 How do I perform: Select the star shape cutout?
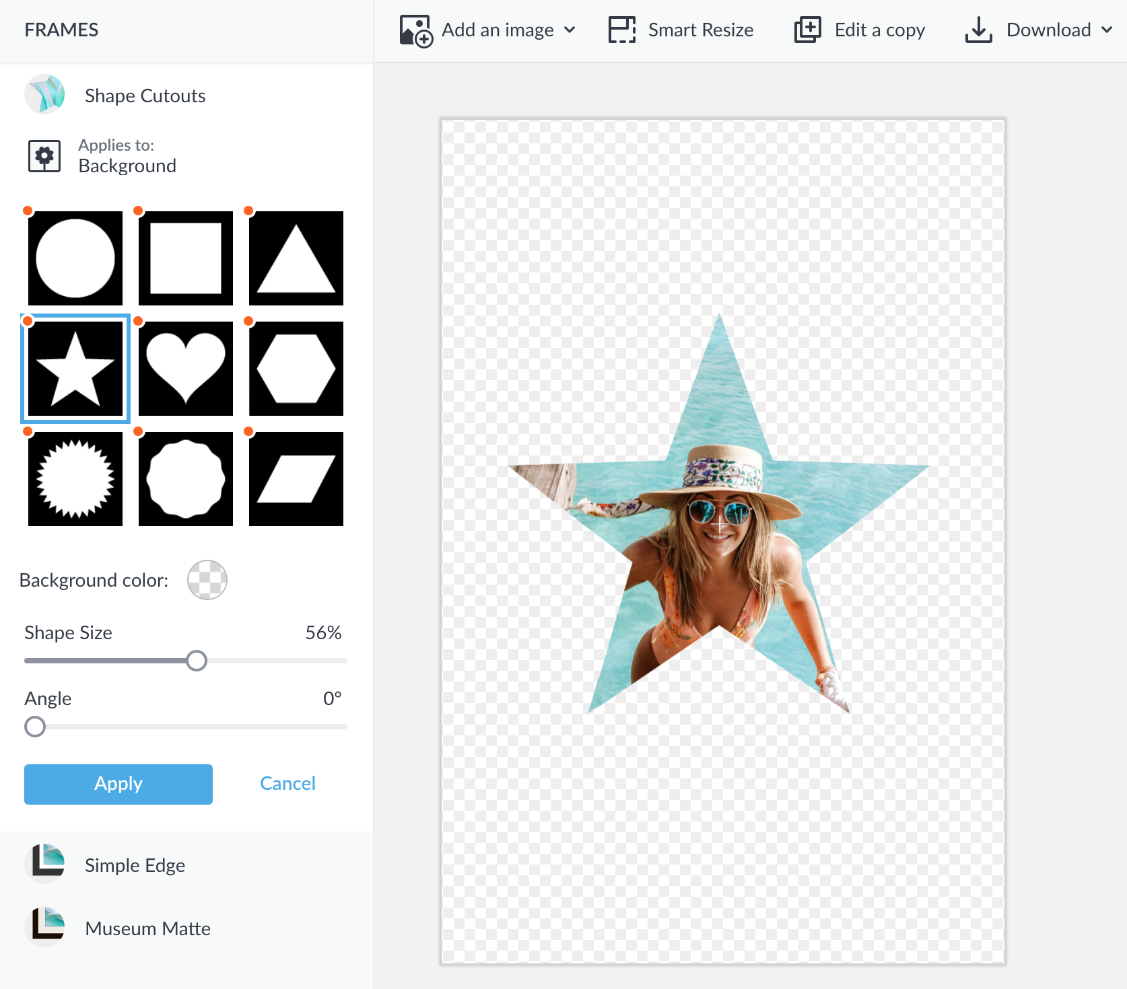(x=75, y=369)
